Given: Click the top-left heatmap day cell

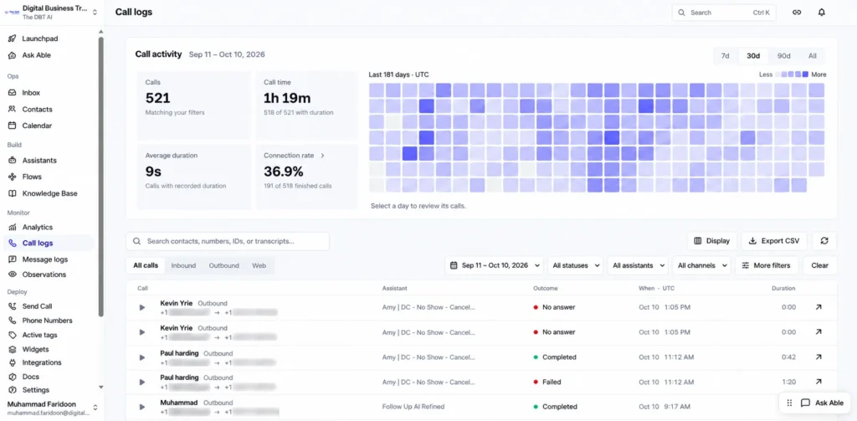Looking at the screenshot, I should coord(377,90).
